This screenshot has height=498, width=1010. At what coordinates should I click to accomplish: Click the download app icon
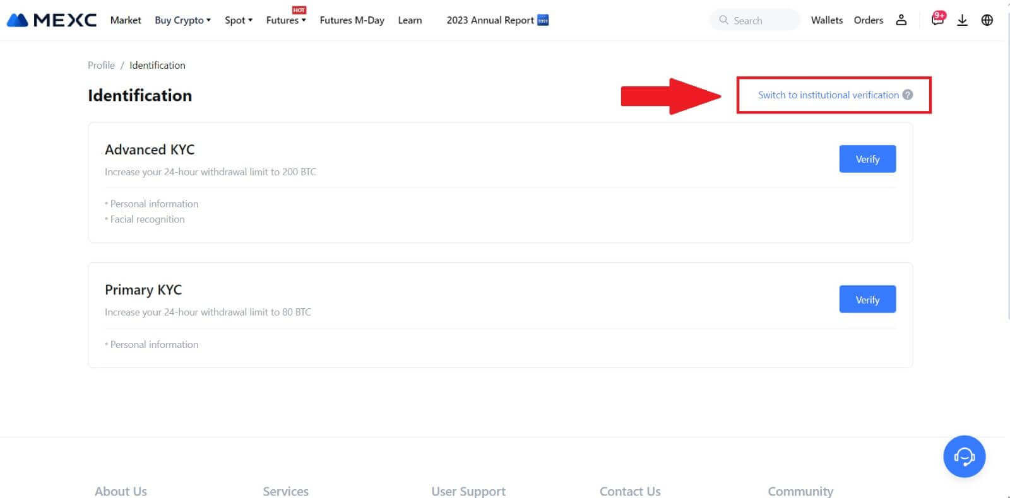pyautogui.click(x=962, y=20)
